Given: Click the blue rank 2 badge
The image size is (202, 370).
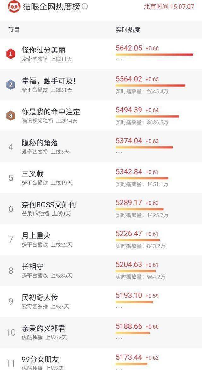Looking at the screenshot, I should [x=11, y=84].
